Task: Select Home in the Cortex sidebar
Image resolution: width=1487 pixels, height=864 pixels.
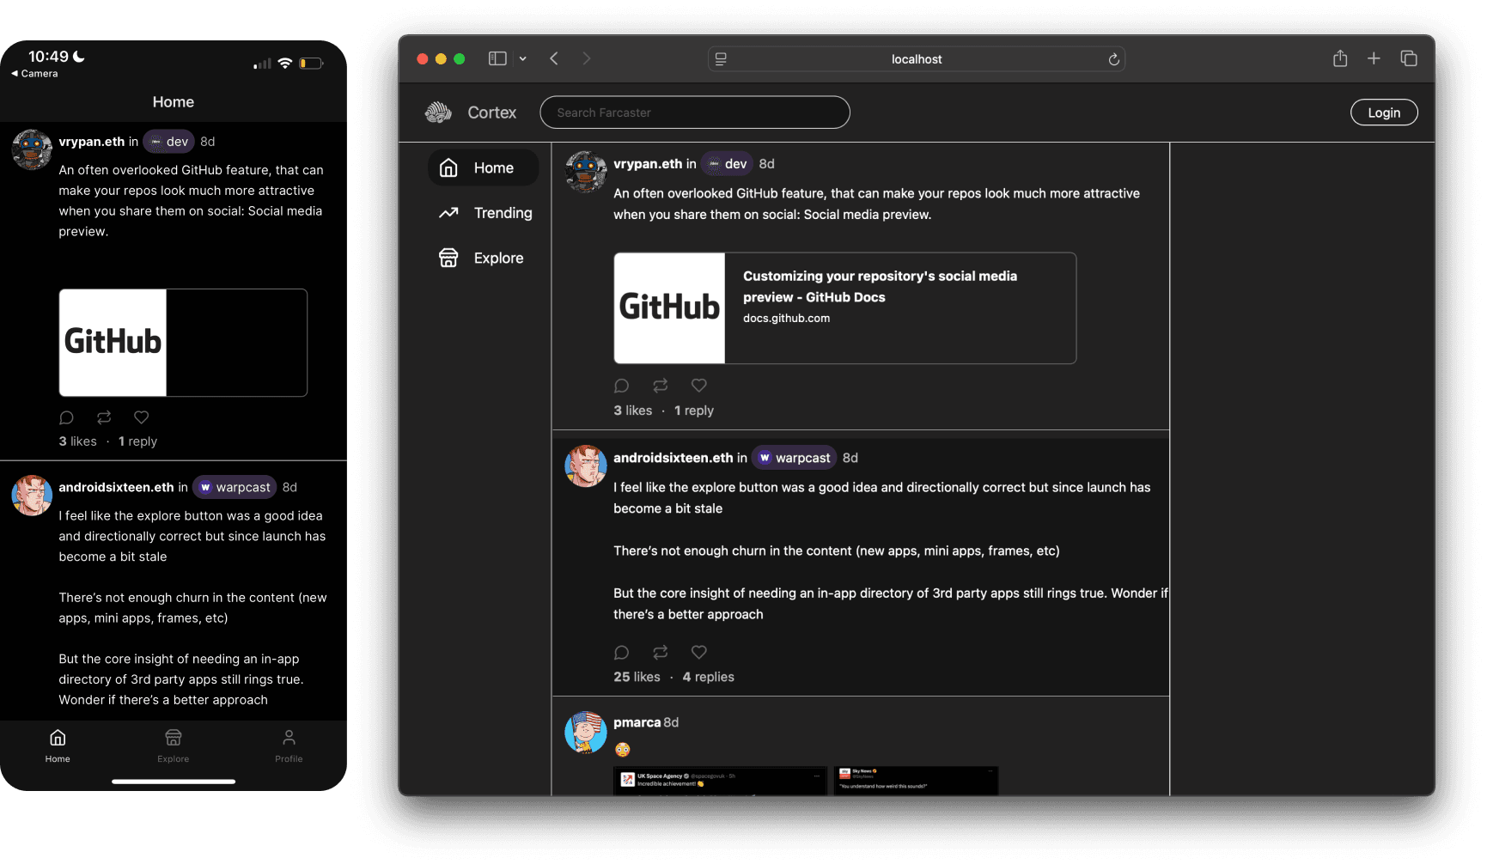Action: 483,168
